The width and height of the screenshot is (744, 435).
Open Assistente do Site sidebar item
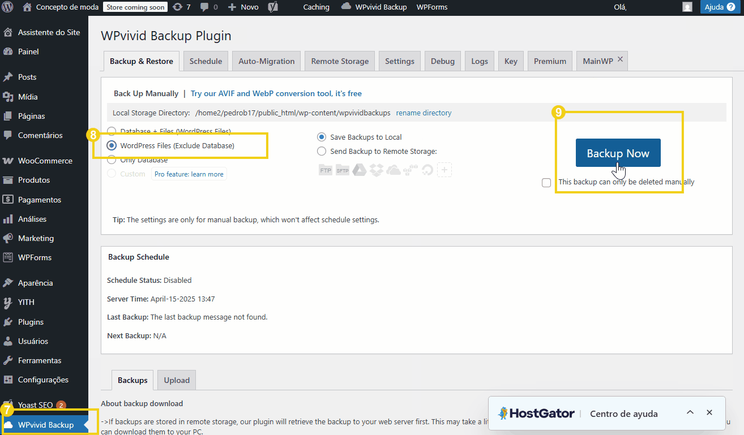pyautogui.click(x=44, y=32)
